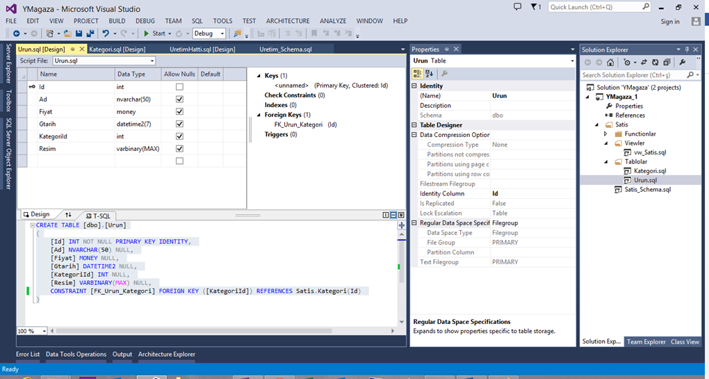Click the Sign in link
The width and height of the screenshot is (709, 379).
(x=670, y=22)
